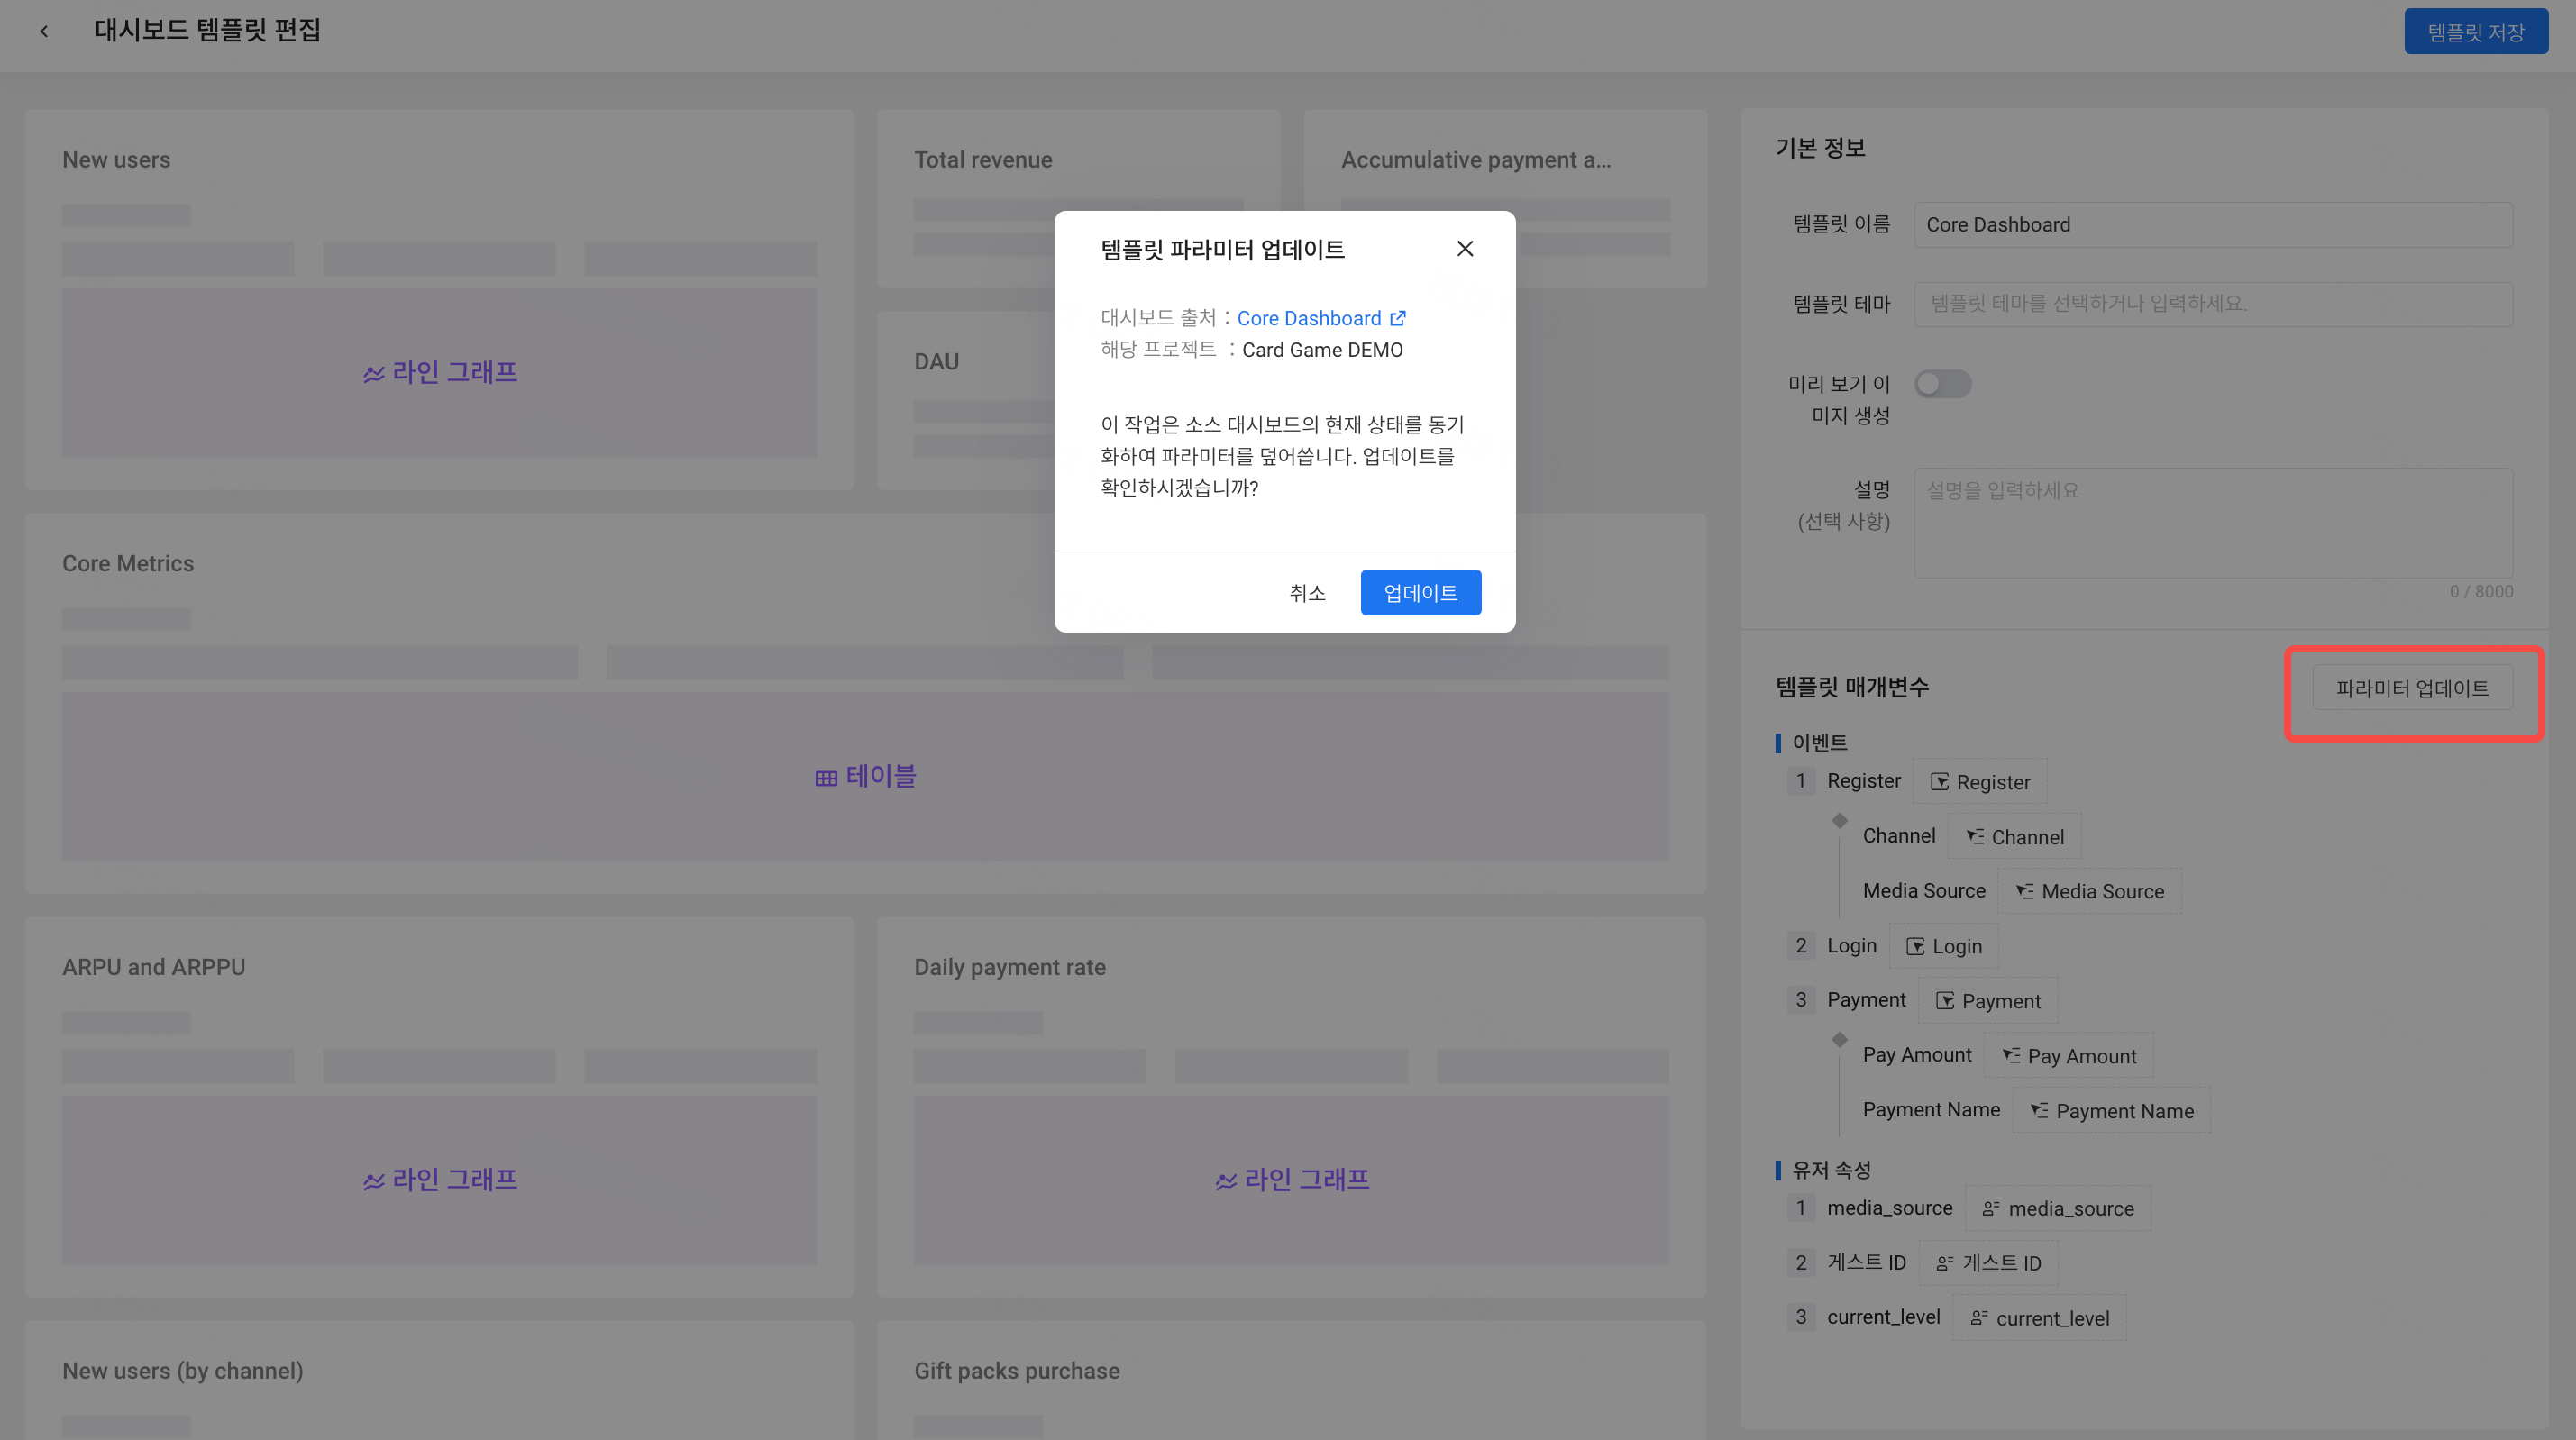Select the current_level user property tag
Screen dimensions: 2576x1440
pyautogui.click(x=2039, y=1317)
